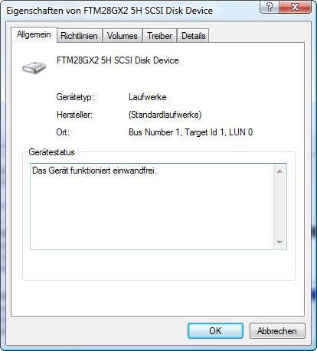
Task: Click the device name heading text
Action: (x=118, y=60)
